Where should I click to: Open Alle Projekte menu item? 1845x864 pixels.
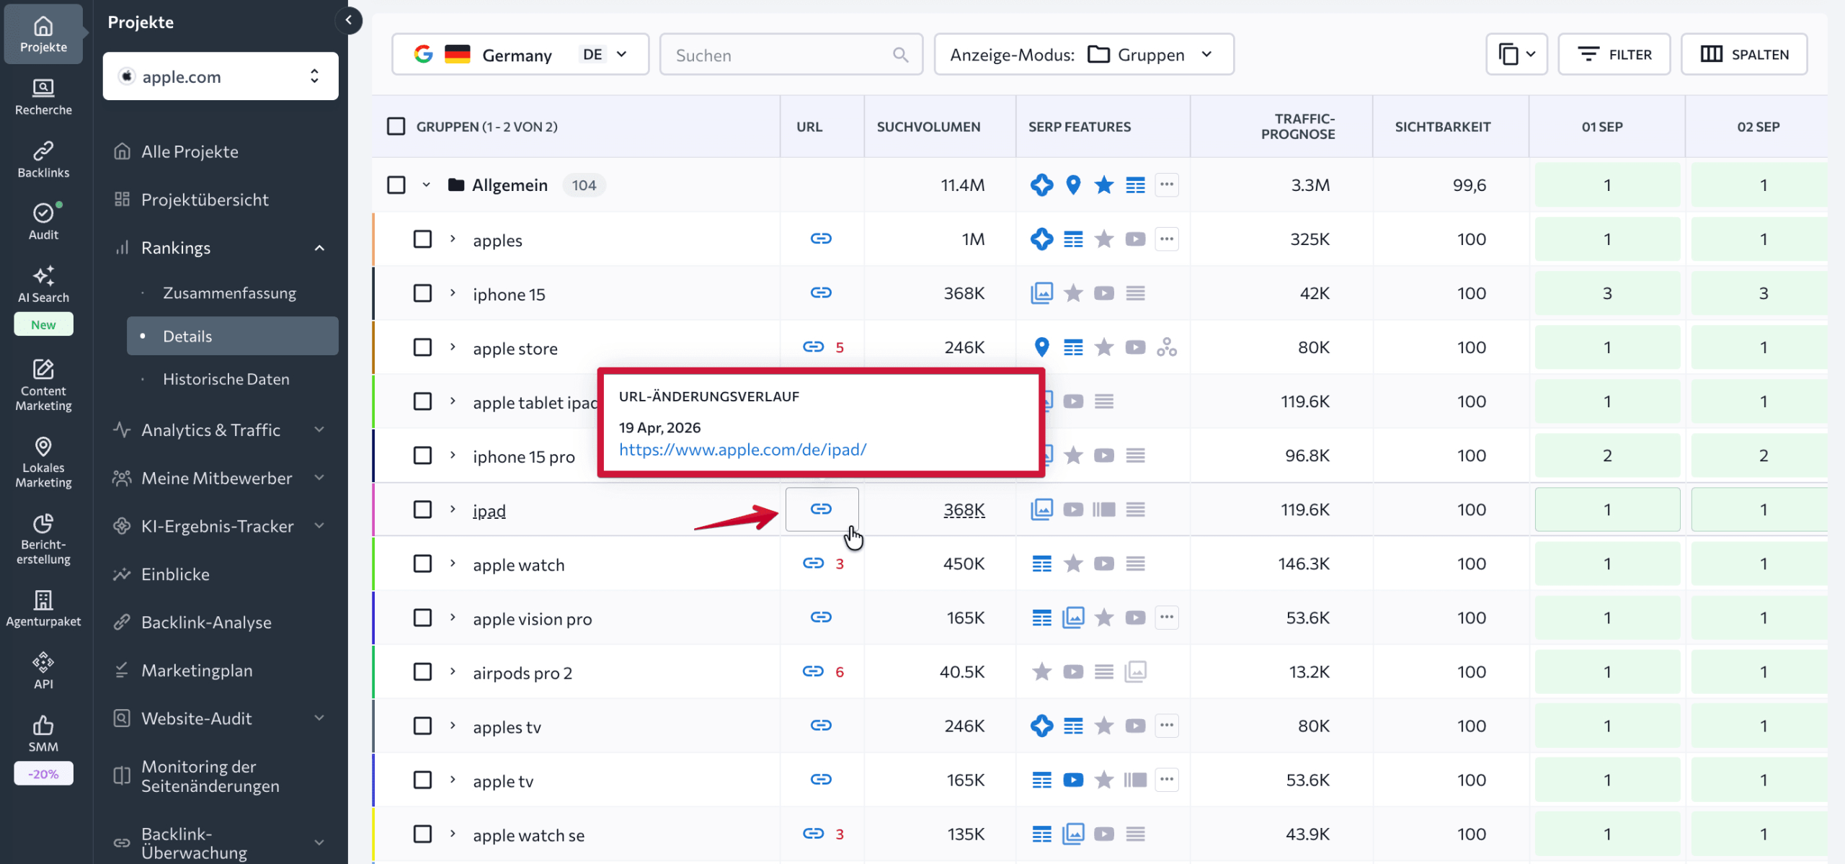point(190,151)
